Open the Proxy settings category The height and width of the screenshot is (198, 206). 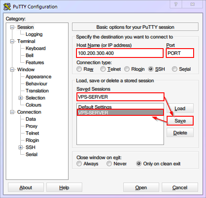31,126
